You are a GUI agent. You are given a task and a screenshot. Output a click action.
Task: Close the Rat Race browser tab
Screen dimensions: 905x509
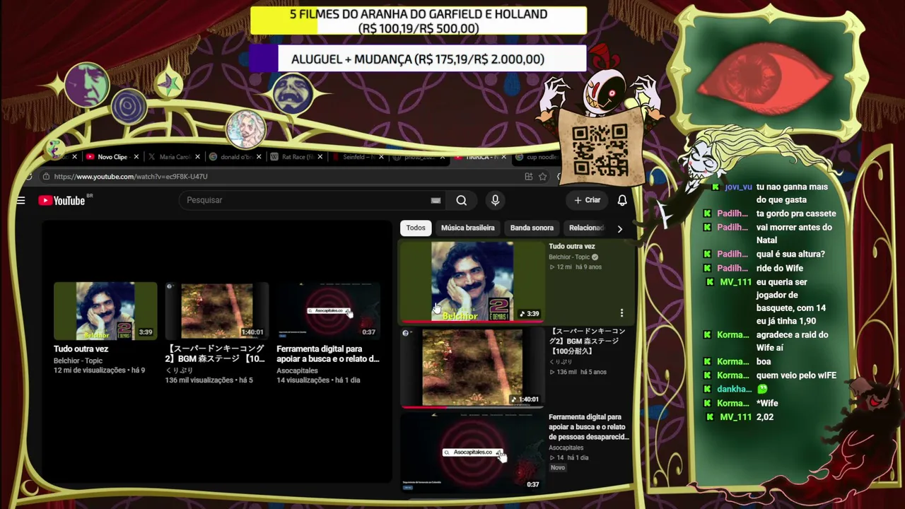pyautogui.click(x=320, y=157)
